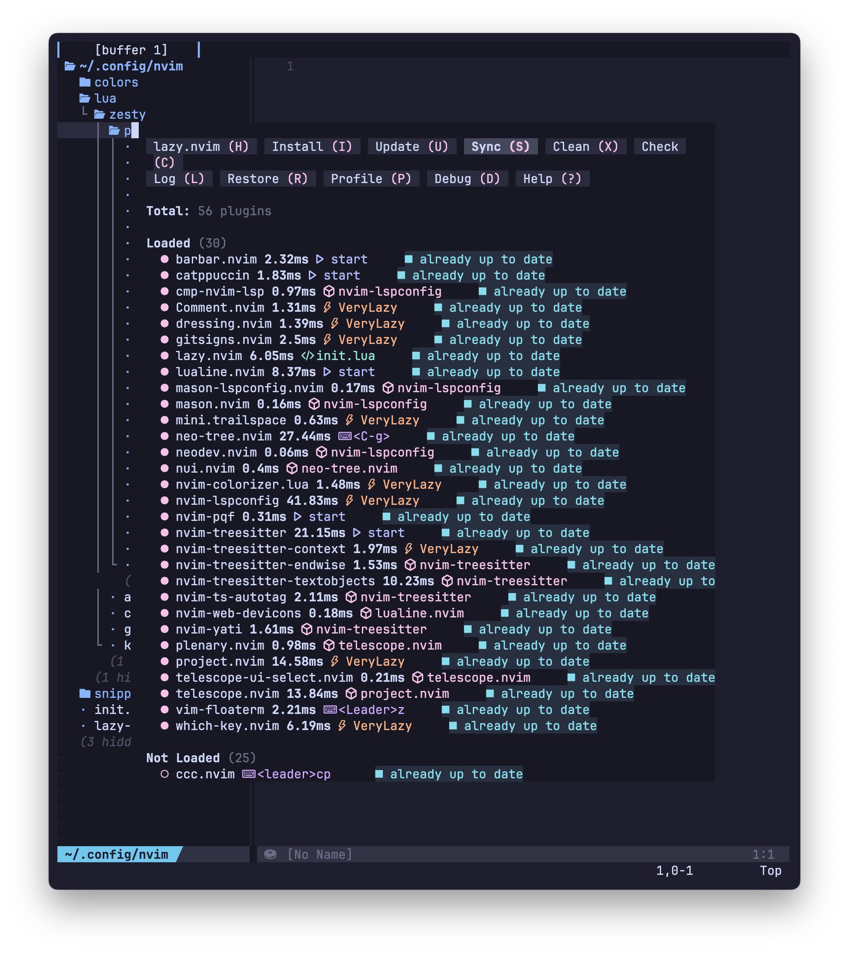849x954 pixels.
Task: Click the start triangle icon for catppuccin
Action: [x=312, y=275]
